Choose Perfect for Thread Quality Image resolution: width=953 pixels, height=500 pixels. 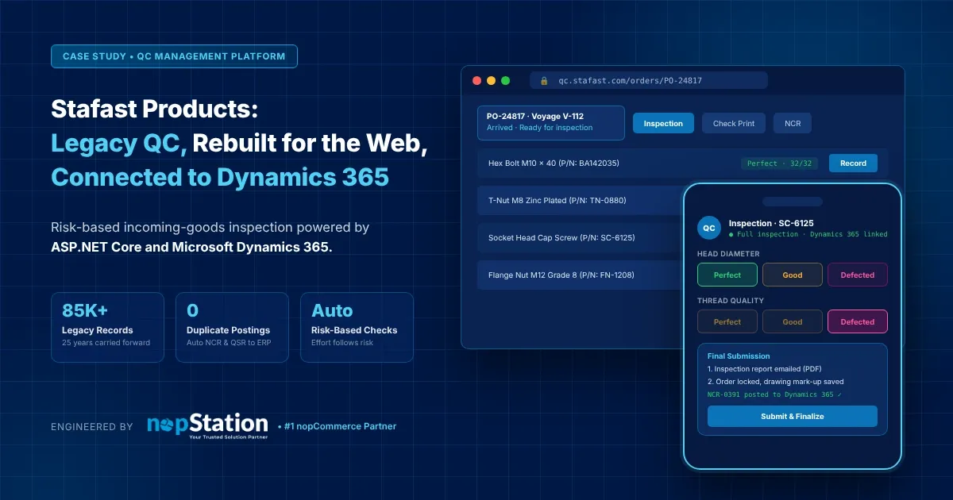727,321
